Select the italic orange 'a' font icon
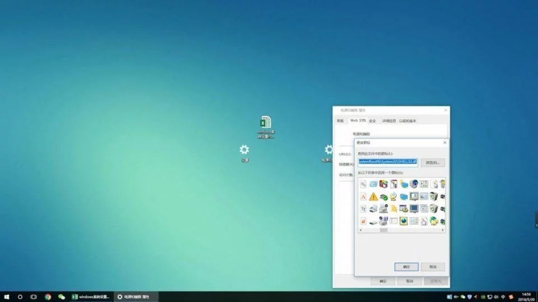The width and height of the screenshot is (538, 302). pos(363,221)
